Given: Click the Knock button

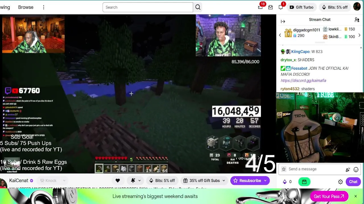Looking at the screenshot, I should (48, 180).
